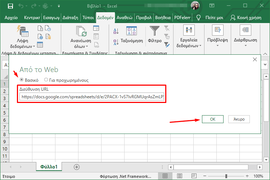Switch to the Βοήθεια ribbon tab

163,18
